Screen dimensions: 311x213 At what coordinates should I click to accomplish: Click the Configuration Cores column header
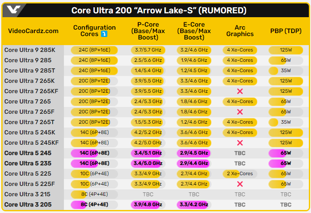(x=94, y=31)
